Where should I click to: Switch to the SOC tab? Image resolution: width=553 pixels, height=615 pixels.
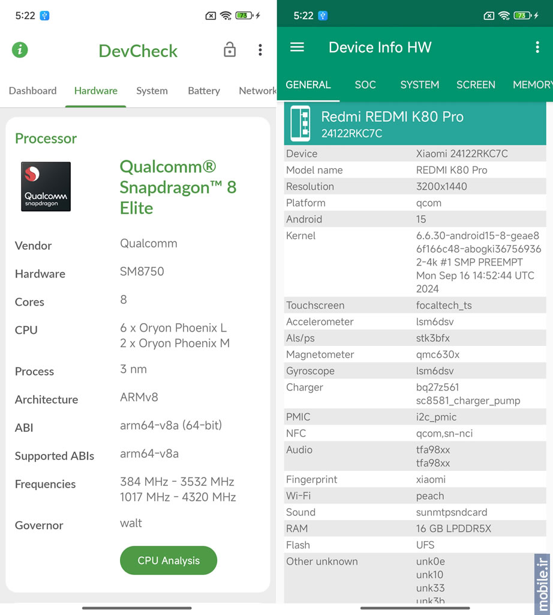[x=365, y=85]
